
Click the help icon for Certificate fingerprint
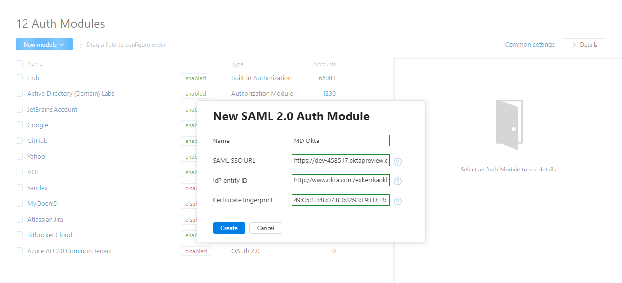click(397, 201)
